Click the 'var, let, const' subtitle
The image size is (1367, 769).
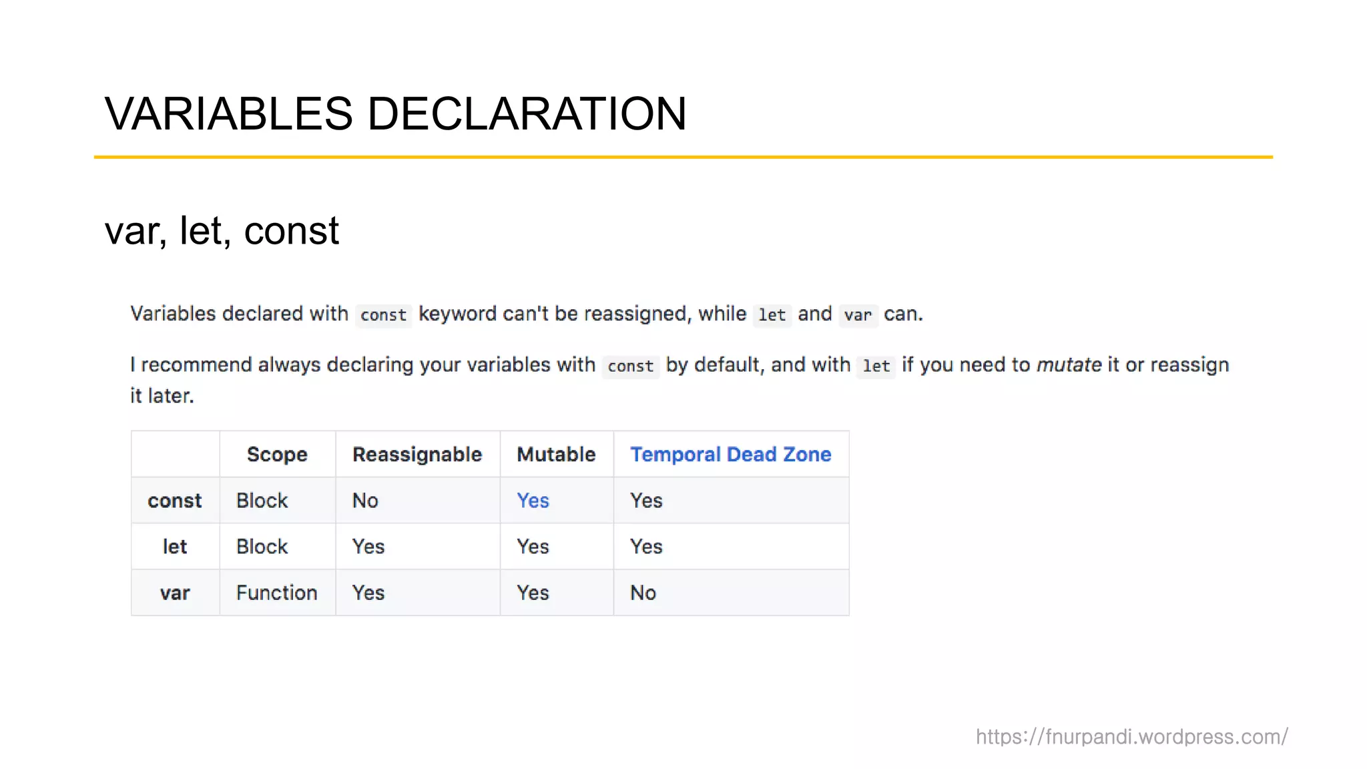(222, 231)
